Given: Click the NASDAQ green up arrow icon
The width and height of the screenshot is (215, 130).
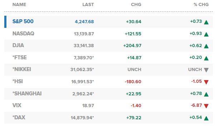Looking at the screenshot, I should pos(206,34).
